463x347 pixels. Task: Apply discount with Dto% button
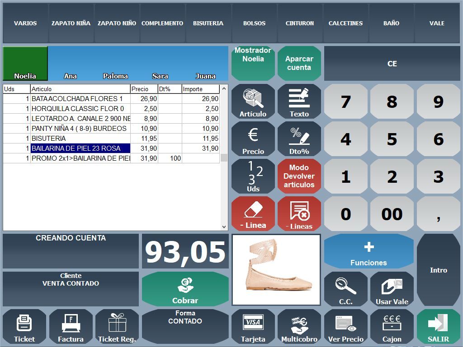pyautogui.click(x=299, y=139)
